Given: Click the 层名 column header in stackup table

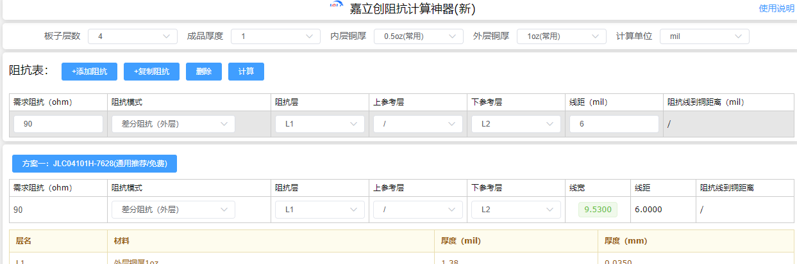Looking at the screenshot, I should point(23,241).
